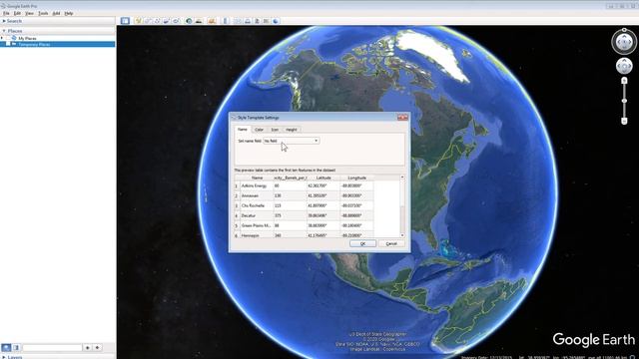Click the Decatur table cell
Viewport: 639px width, 359px height.
(257, 215)
